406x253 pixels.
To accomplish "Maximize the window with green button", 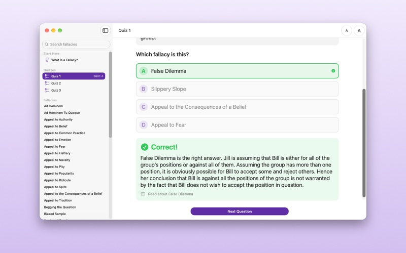I will click(60, 30).
